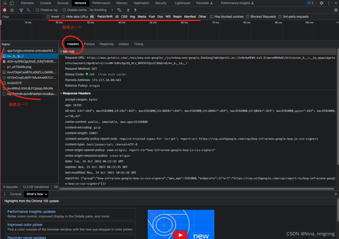Open the issues counter badge showing 3
The width and height of the screenshot is (339, 239).
pyautogui.click(x=311, y=3)
